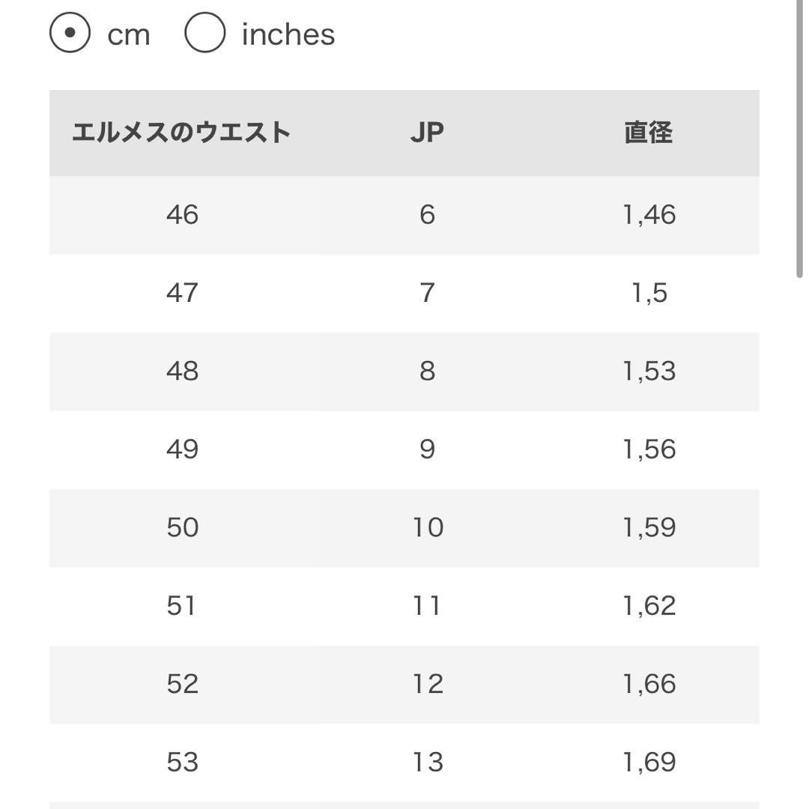Select the cm radio button
The width and height of the screenshot is (809, 809).
70,33
